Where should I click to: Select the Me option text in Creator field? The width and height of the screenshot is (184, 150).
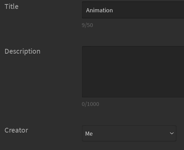[89, 134]
